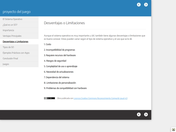The image size is (176, 132).
Task: Click the Desventajas o Limitaciones page heading
Action: point(64,23)
